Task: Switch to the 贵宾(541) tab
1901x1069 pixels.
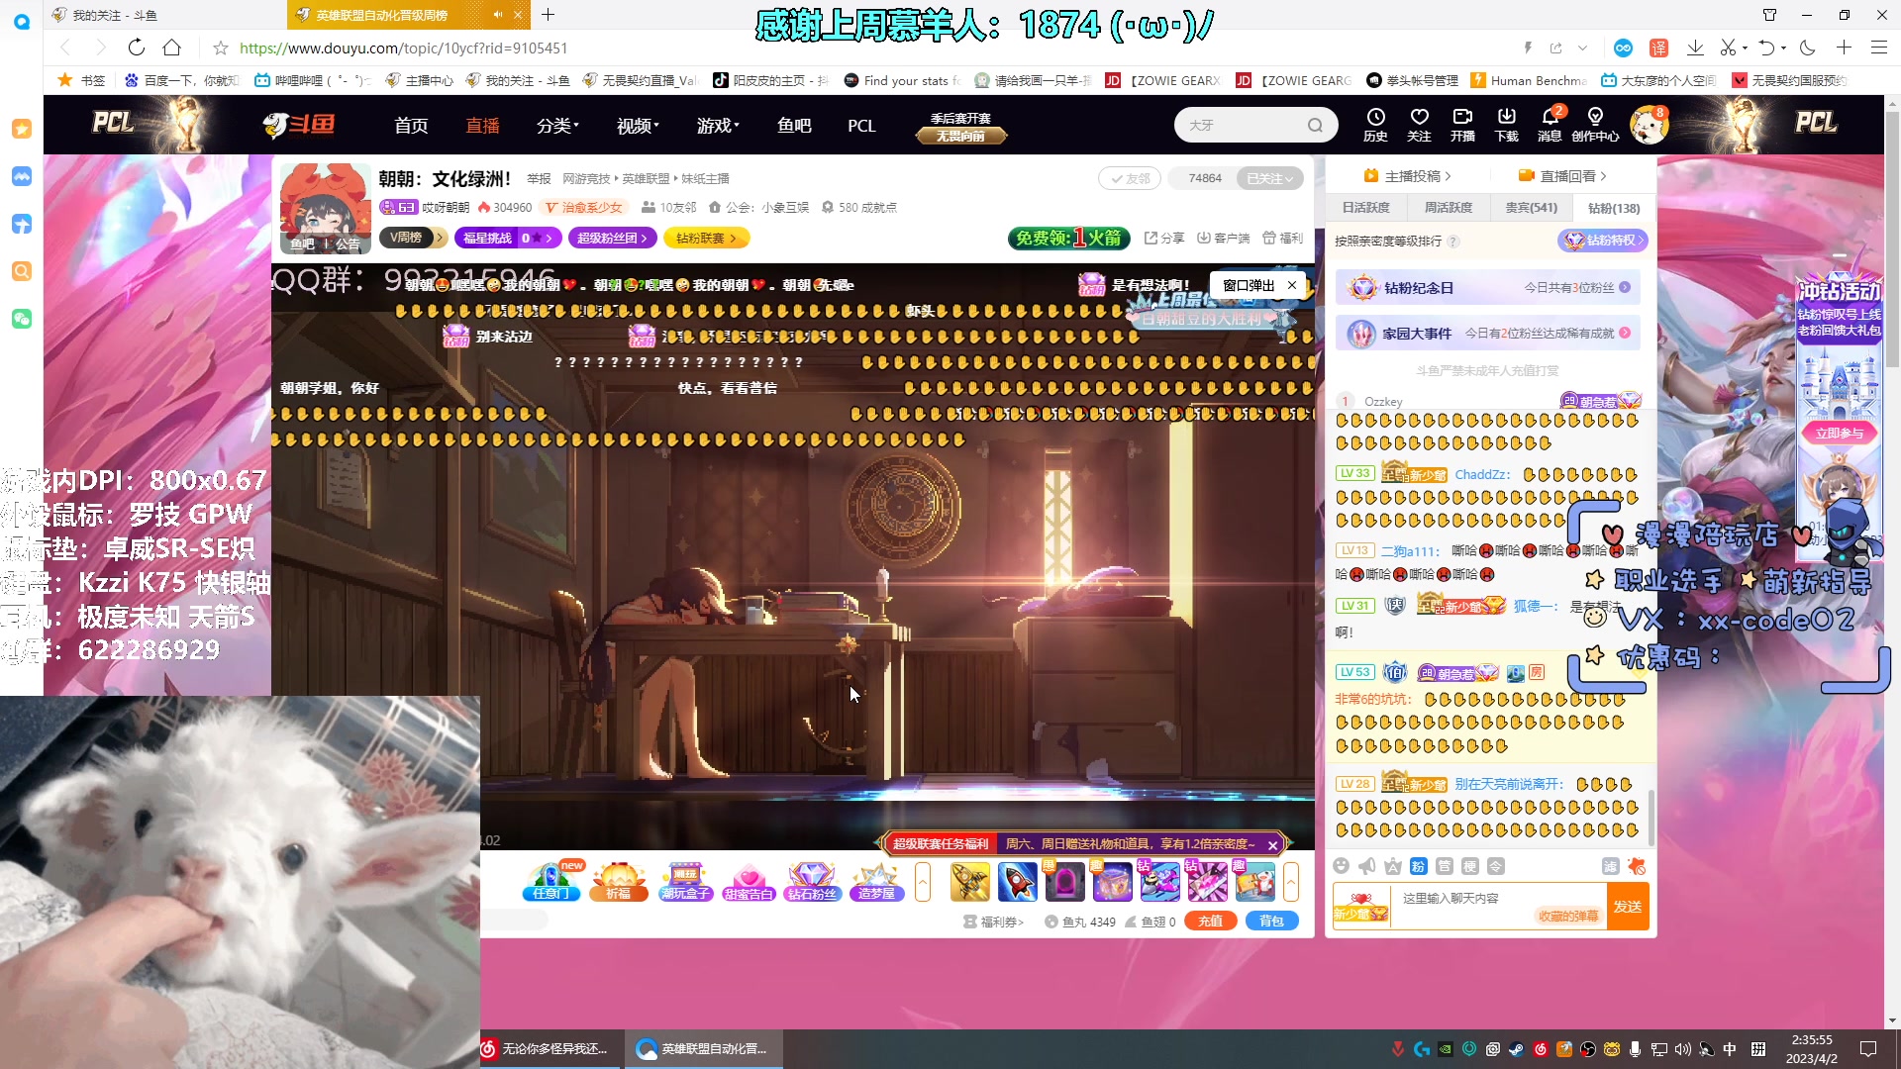Action: coord(1531,208)
